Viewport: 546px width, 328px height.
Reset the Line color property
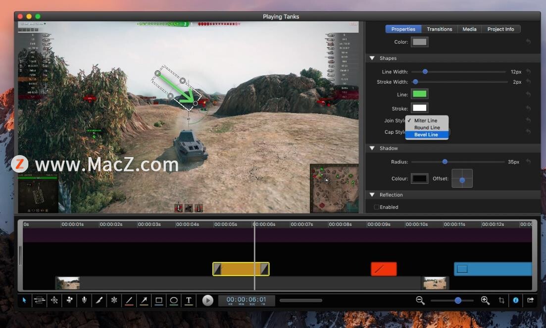528,94
